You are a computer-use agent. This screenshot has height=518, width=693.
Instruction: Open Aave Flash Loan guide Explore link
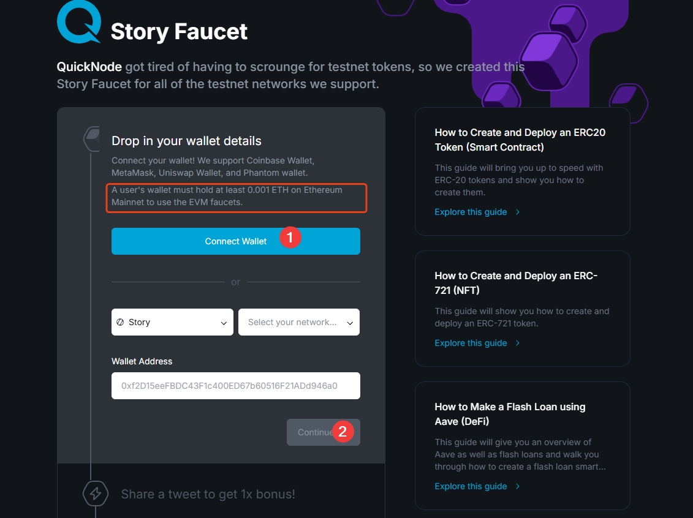tap(471, 486)
